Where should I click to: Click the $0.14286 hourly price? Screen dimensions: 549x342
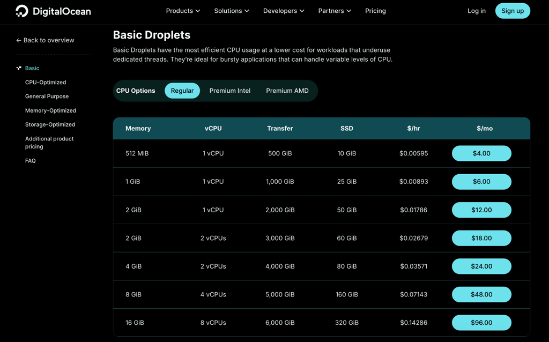coord(413,323)
